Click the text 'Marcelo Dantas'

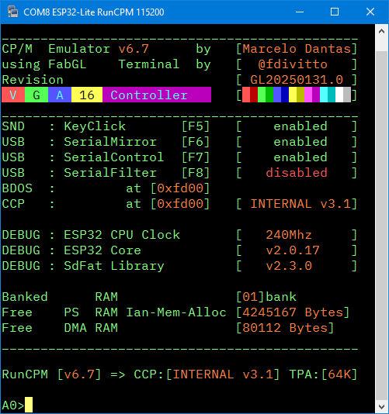(x=296, y=49)
